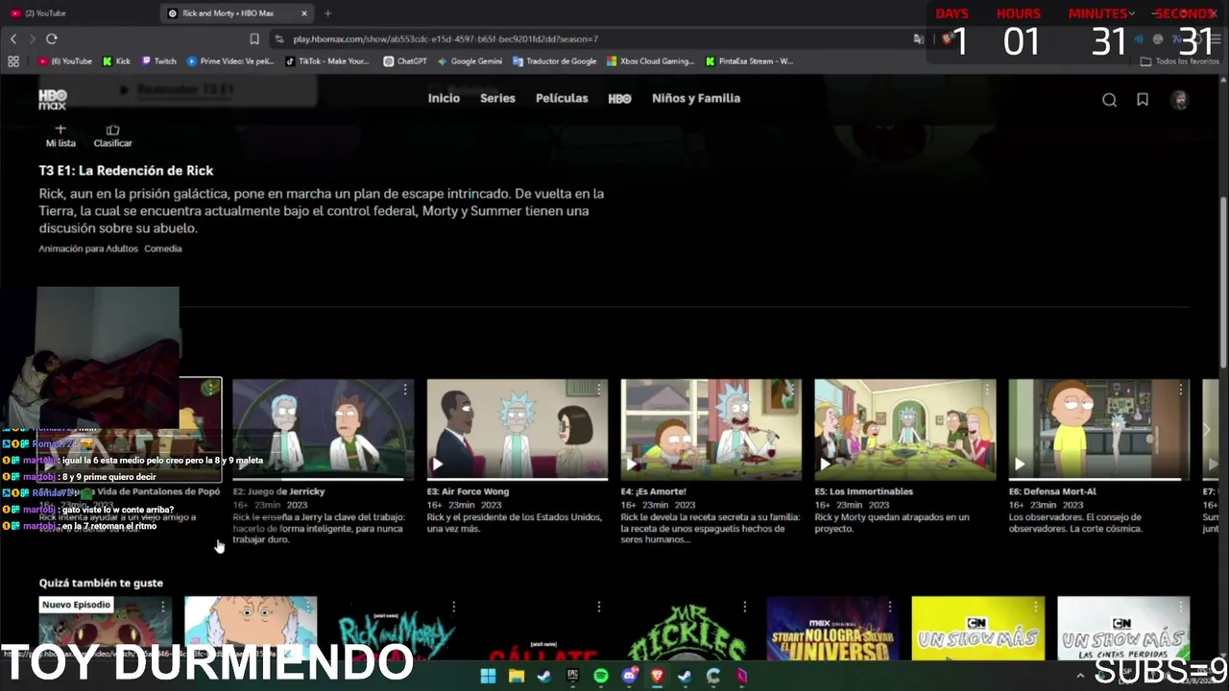Play episode E4 ¡Es Amorte!
The image size is (1229, 691).
(x=631, y=465)
